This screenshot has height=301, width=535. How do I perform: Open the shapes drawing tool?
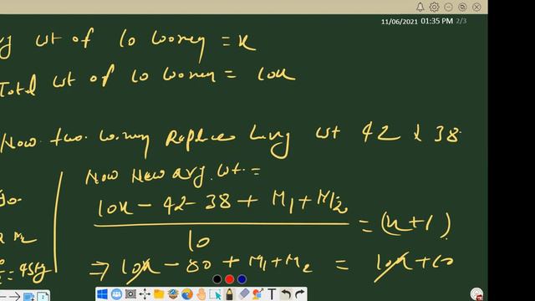pos(257,294)
